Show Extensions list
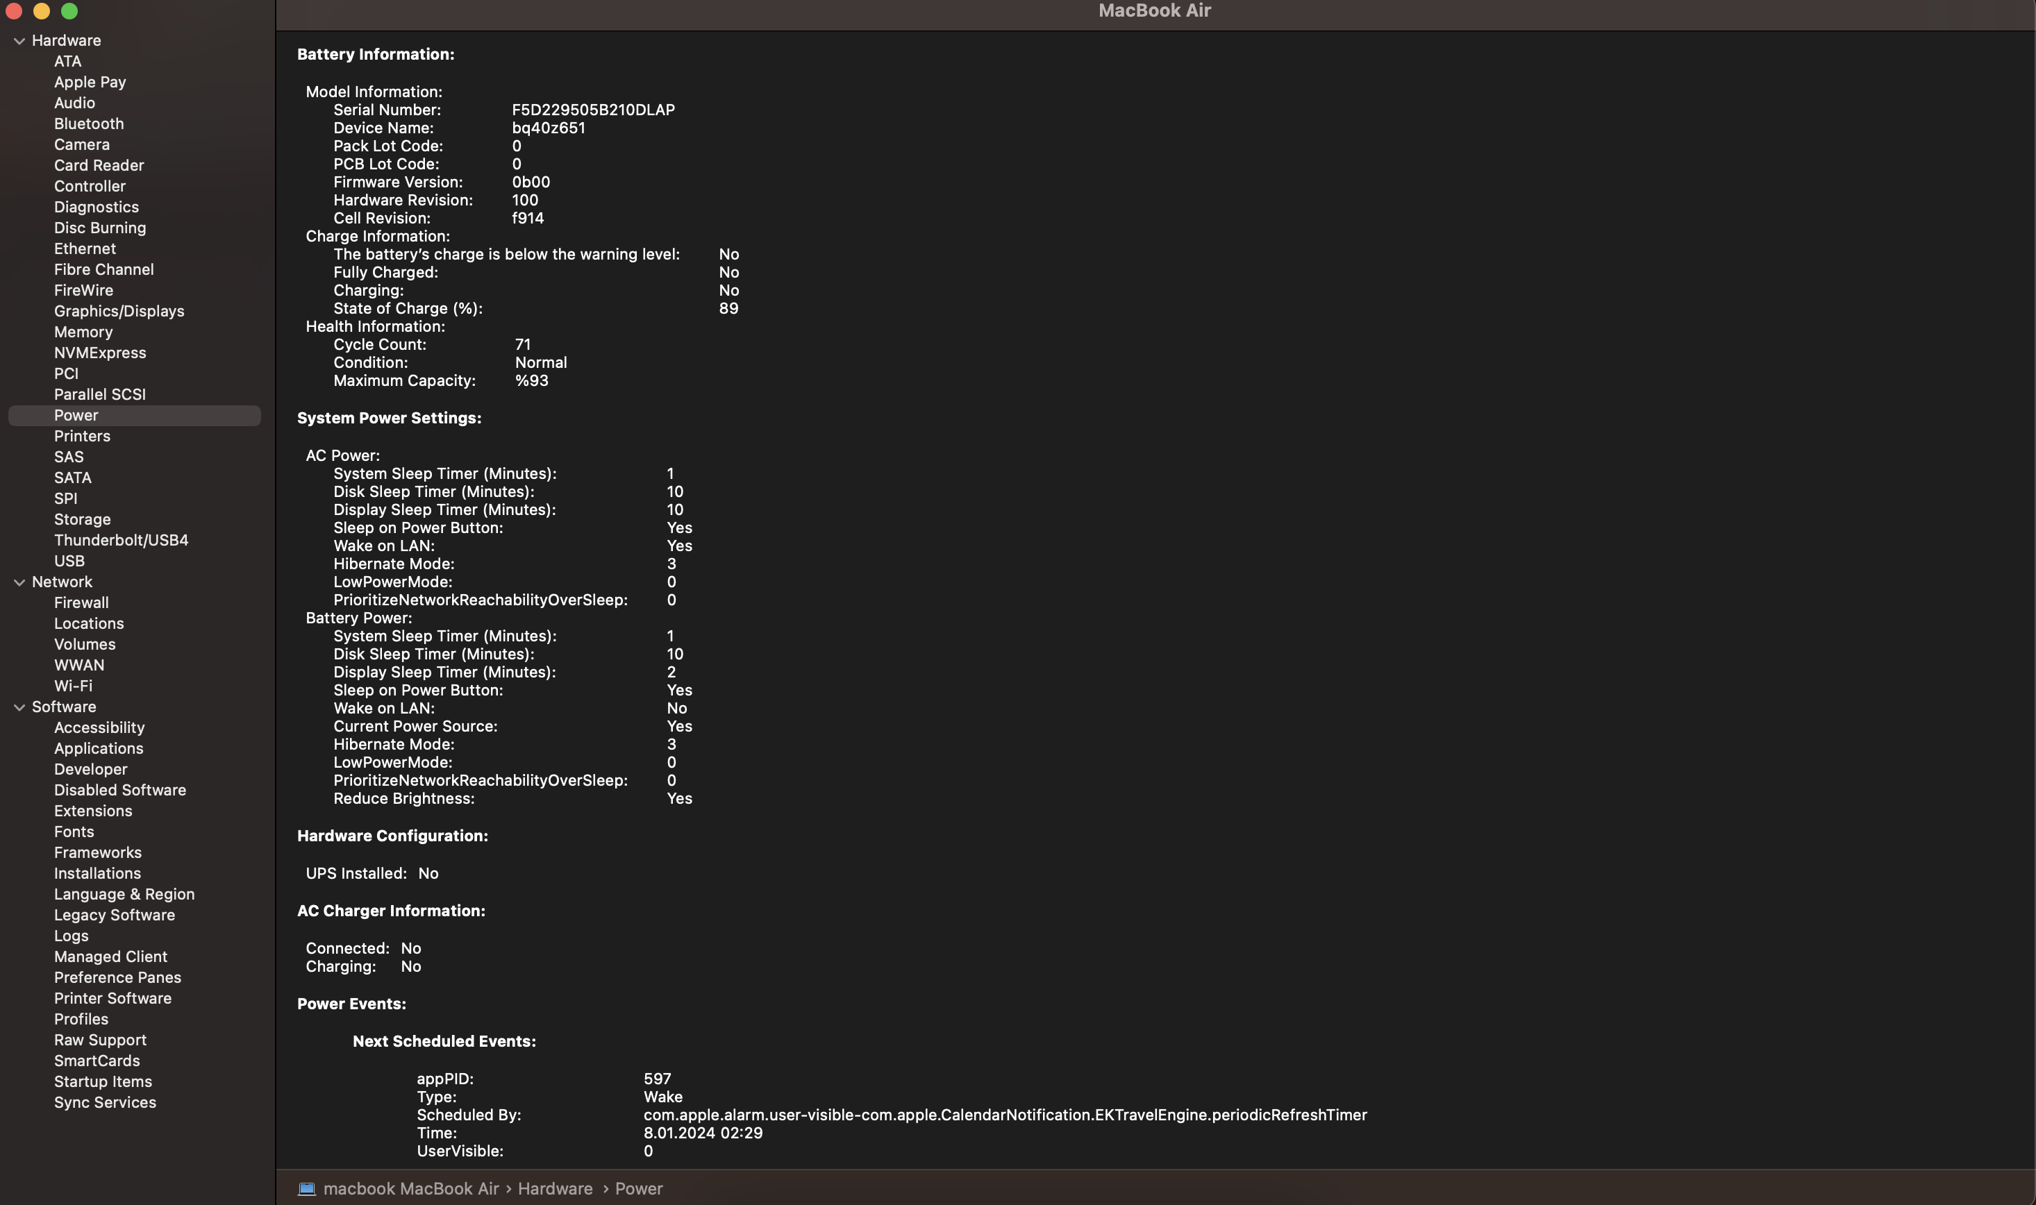2036x1205 pixels. click(93, 811)
